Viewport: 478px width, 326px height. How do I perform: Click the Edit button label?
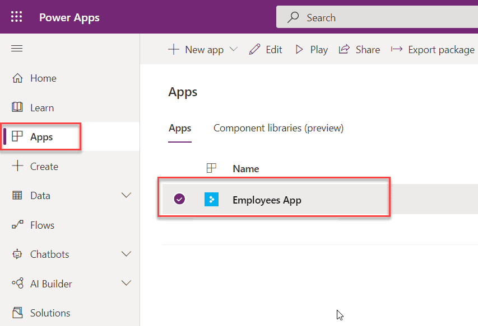[x=274, y=50]
